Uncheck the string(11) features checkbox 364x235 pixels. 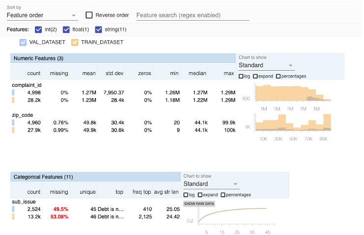coord(98,29)
